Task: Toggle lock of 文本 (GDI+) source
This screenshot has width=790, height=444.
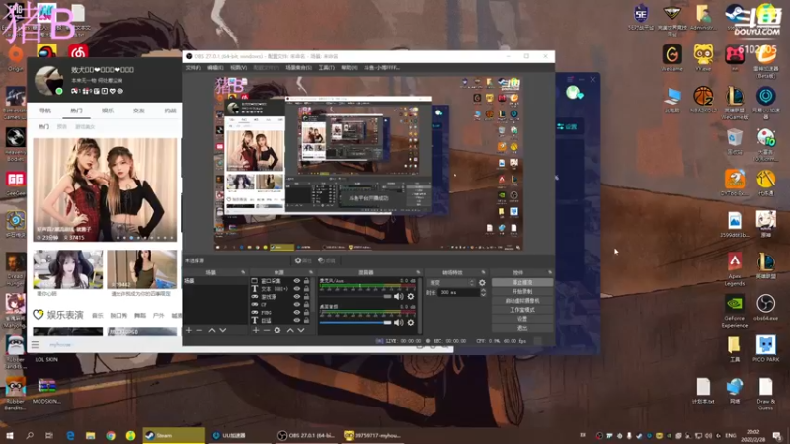Action: (x=306, y=289)
